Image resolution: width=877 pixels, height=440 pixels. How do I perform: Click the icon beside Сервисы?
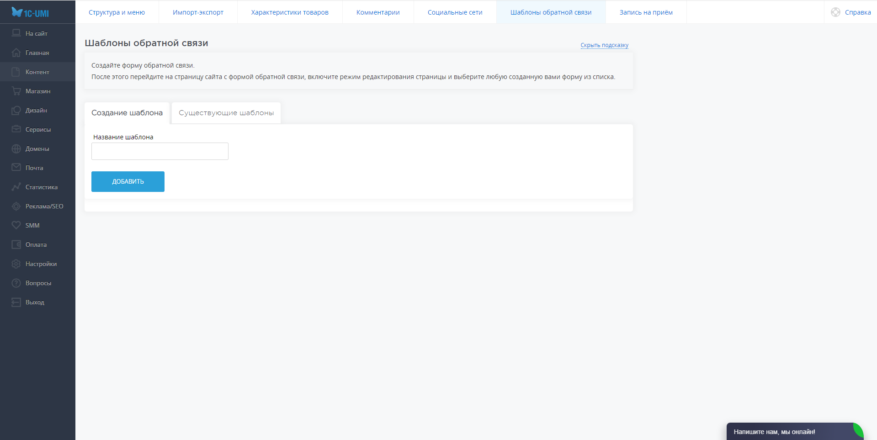[16, 129]
